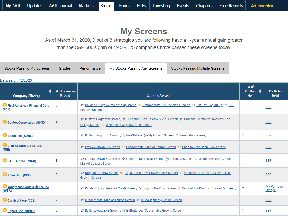Star the Templeton Screen

pyautogui.click(x=177, y=135)
